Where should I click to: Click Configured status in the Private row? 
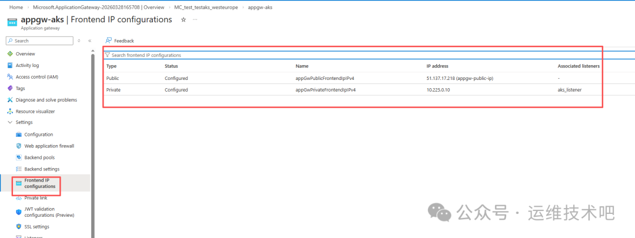coord(176,90)
